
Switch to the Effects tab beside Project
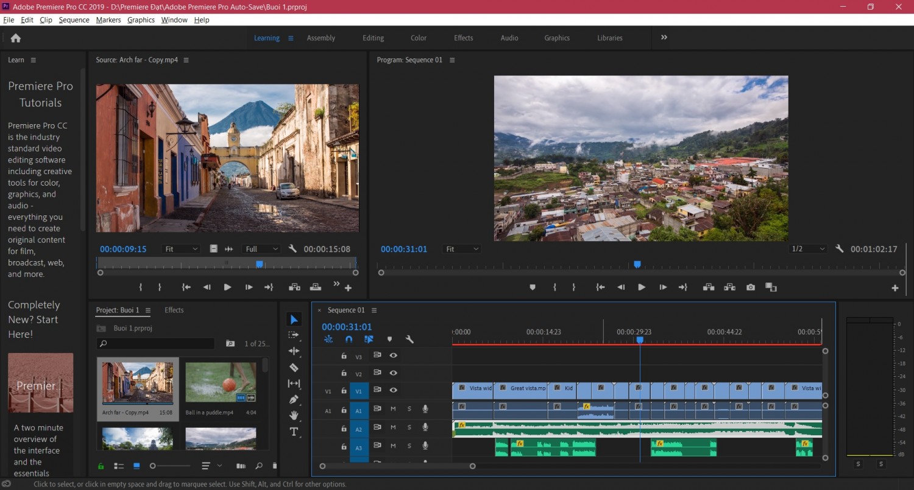[x=174, y=310]
